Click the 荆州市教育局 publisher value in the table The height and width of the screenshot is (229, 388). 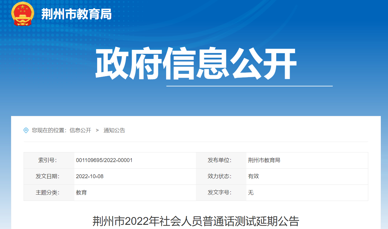[264, 160]
